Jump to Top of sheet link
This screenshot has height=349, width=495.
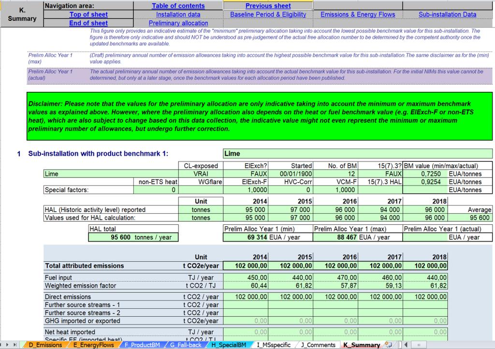tap(88, 14)
